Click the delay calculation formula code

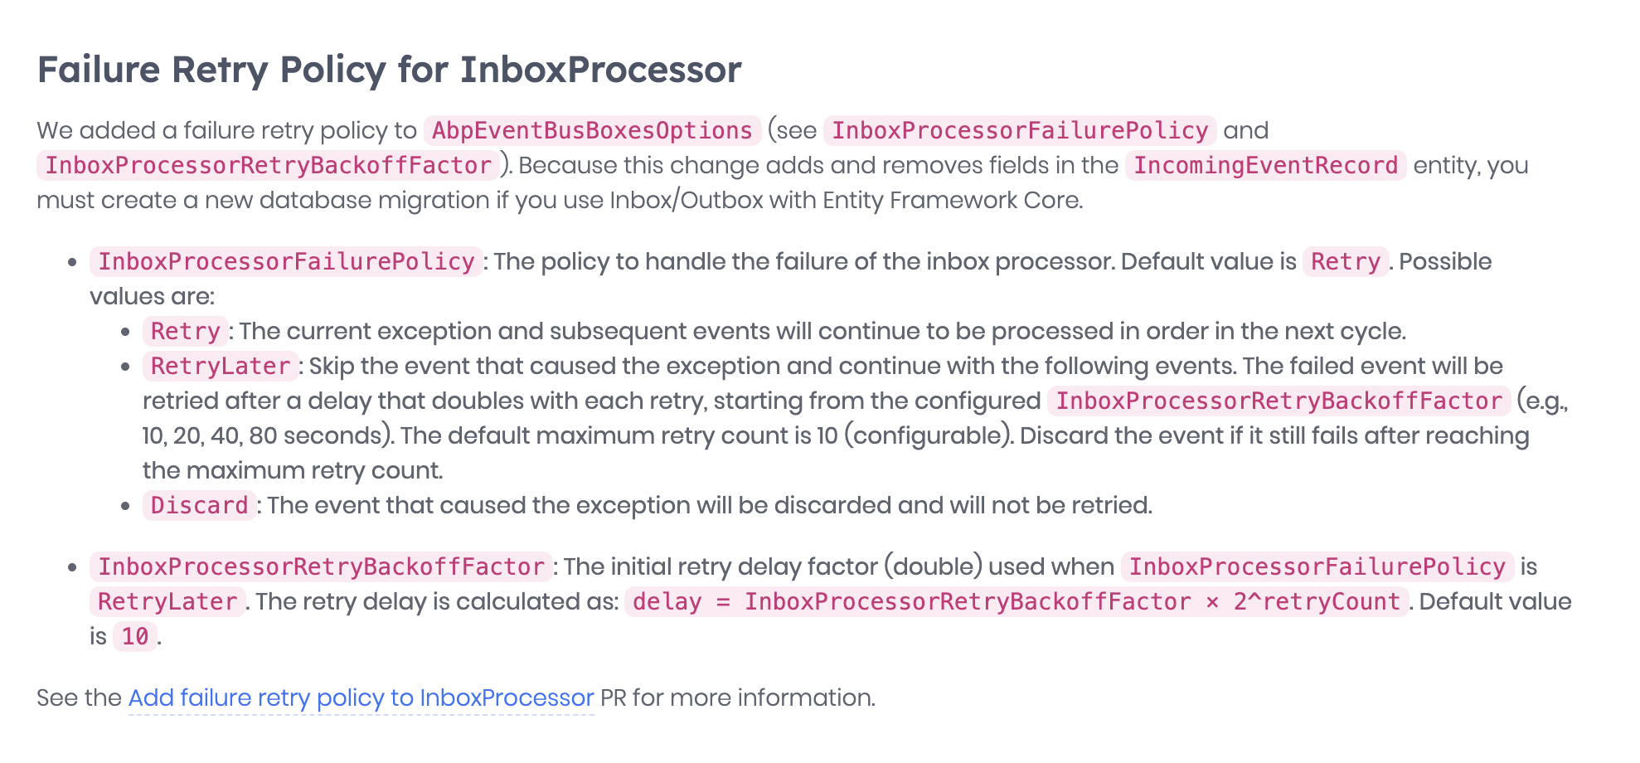pos(1016,602)
